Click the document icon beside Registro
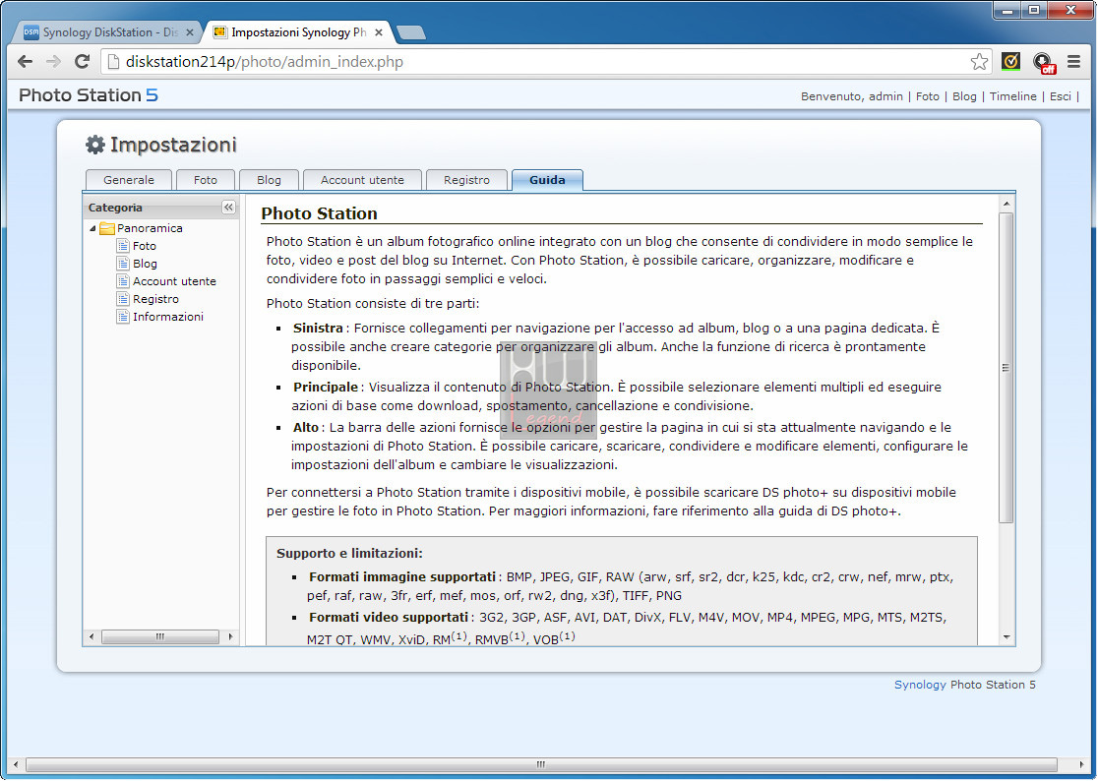Viewport: 1098px width, 781px height. coord(123,299)
